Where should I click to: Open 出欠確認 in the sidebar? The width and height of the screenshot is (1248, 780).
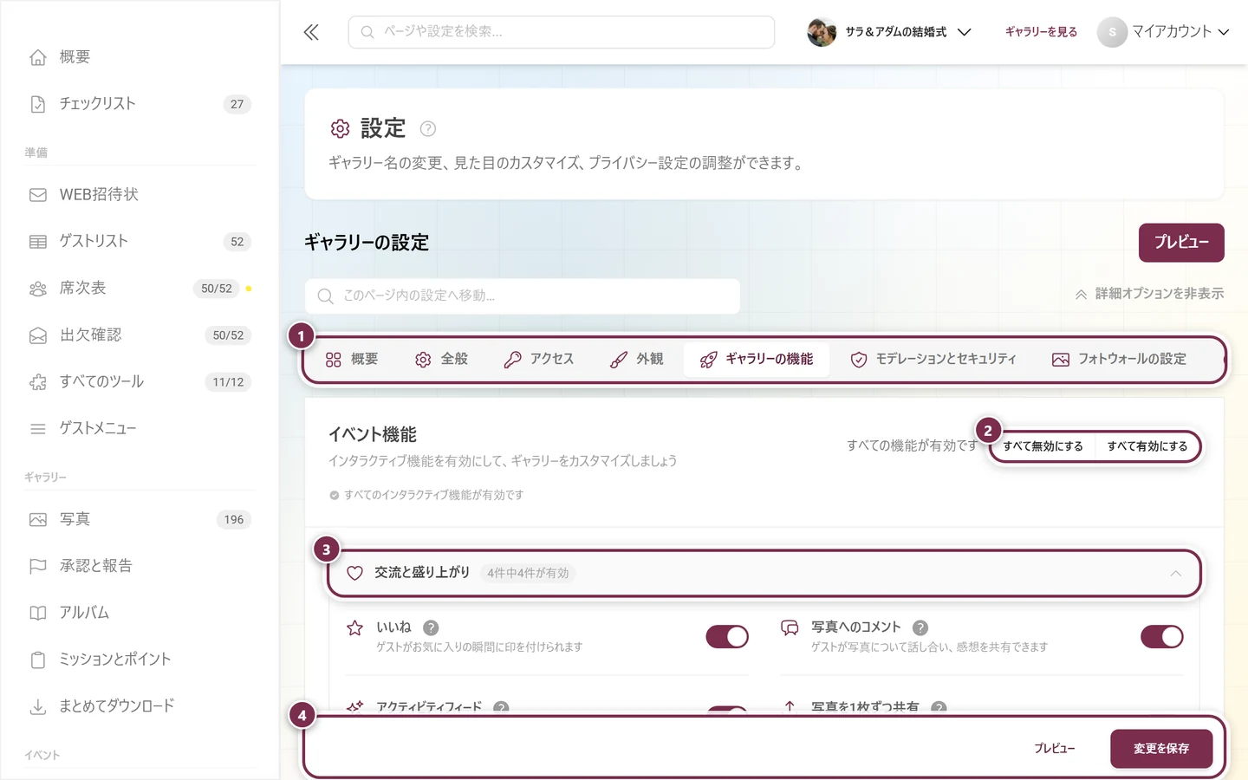pos(140,335)
